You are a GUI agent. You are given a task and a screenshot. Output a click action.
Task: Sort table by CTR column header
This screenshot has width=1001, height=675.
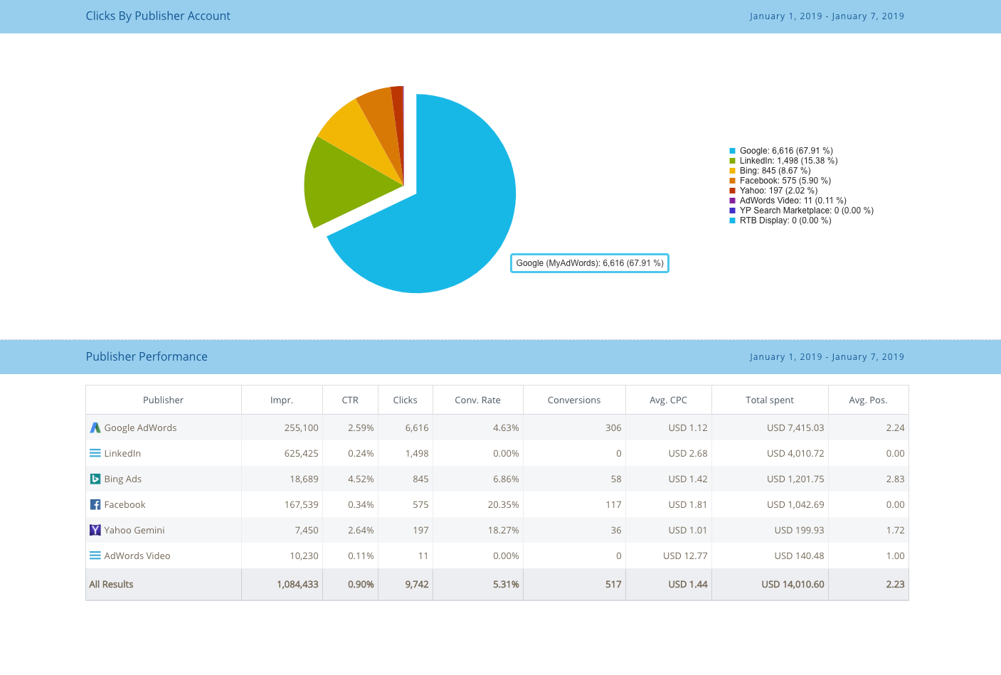pyautogui.click(x=350, y=400)
